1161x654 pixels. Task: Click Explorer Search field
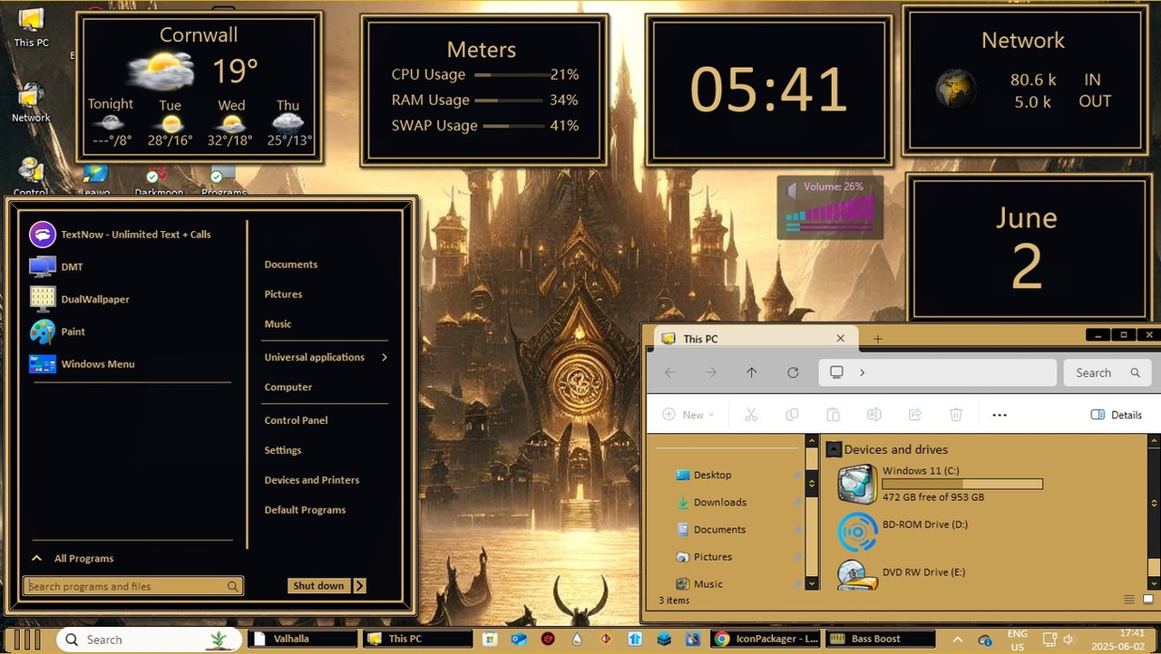click(x=1107, y=372)
